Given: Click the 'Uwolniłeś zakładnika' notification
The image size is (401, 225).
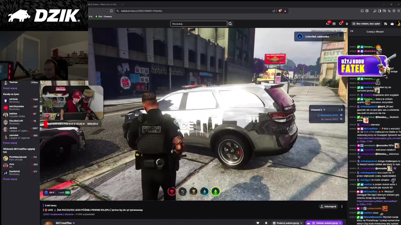Looking at the screenshot, I should pyautogui.click(x=319, y=37).
